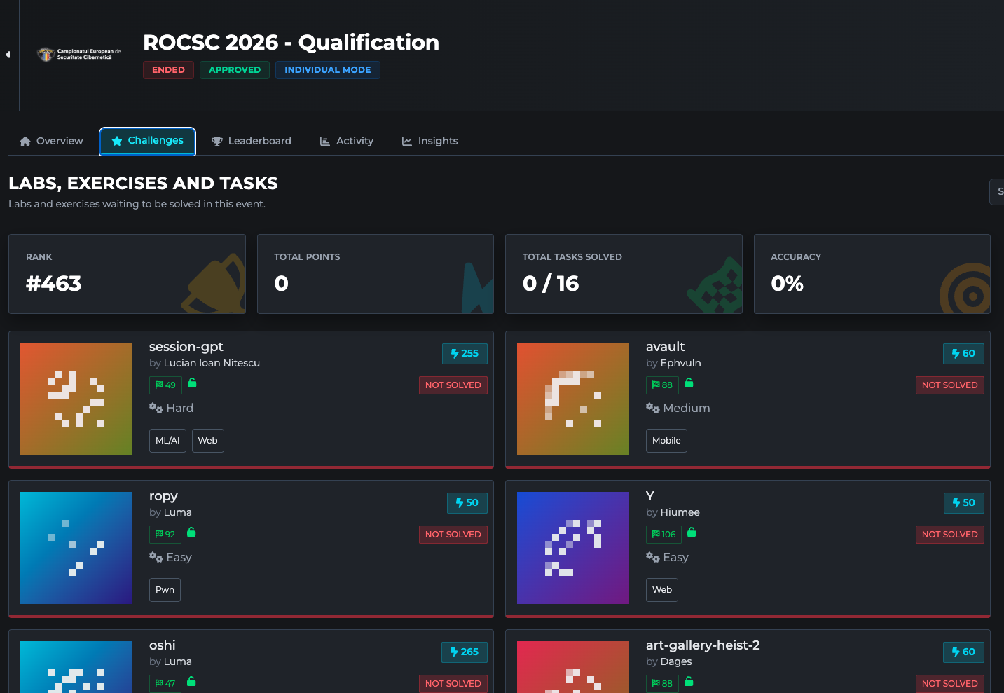1004x693 pixels.
Task: Click the INDIVIDUAL MODE badge
Action: 328,70
